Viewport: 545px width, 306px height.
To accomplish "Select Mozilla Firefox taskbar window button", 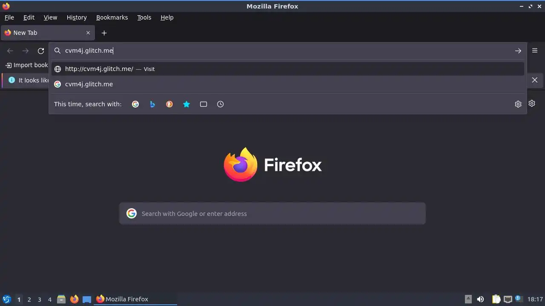I will 135,299.
